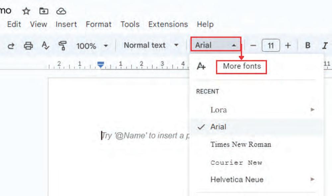This screenshot has height=196, width=332.
Task: Run spelling and grammar check icon
Action: [x=45, y=46]
